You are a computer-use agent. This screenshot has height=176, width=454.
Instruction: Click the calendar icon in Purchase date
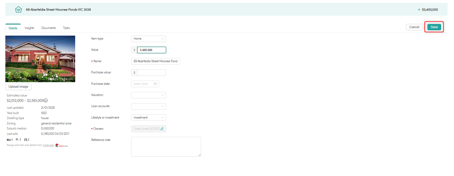155,84
